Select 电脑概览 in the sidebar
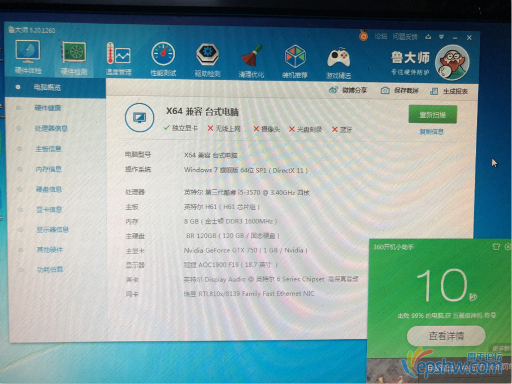The height and width of the screenshot is (384, 512). 55,87
